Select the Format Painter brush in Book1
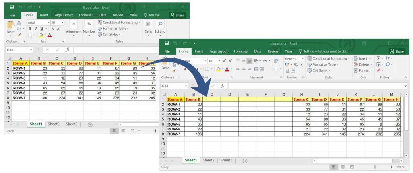The image size is (413, 173). point(19,35)
